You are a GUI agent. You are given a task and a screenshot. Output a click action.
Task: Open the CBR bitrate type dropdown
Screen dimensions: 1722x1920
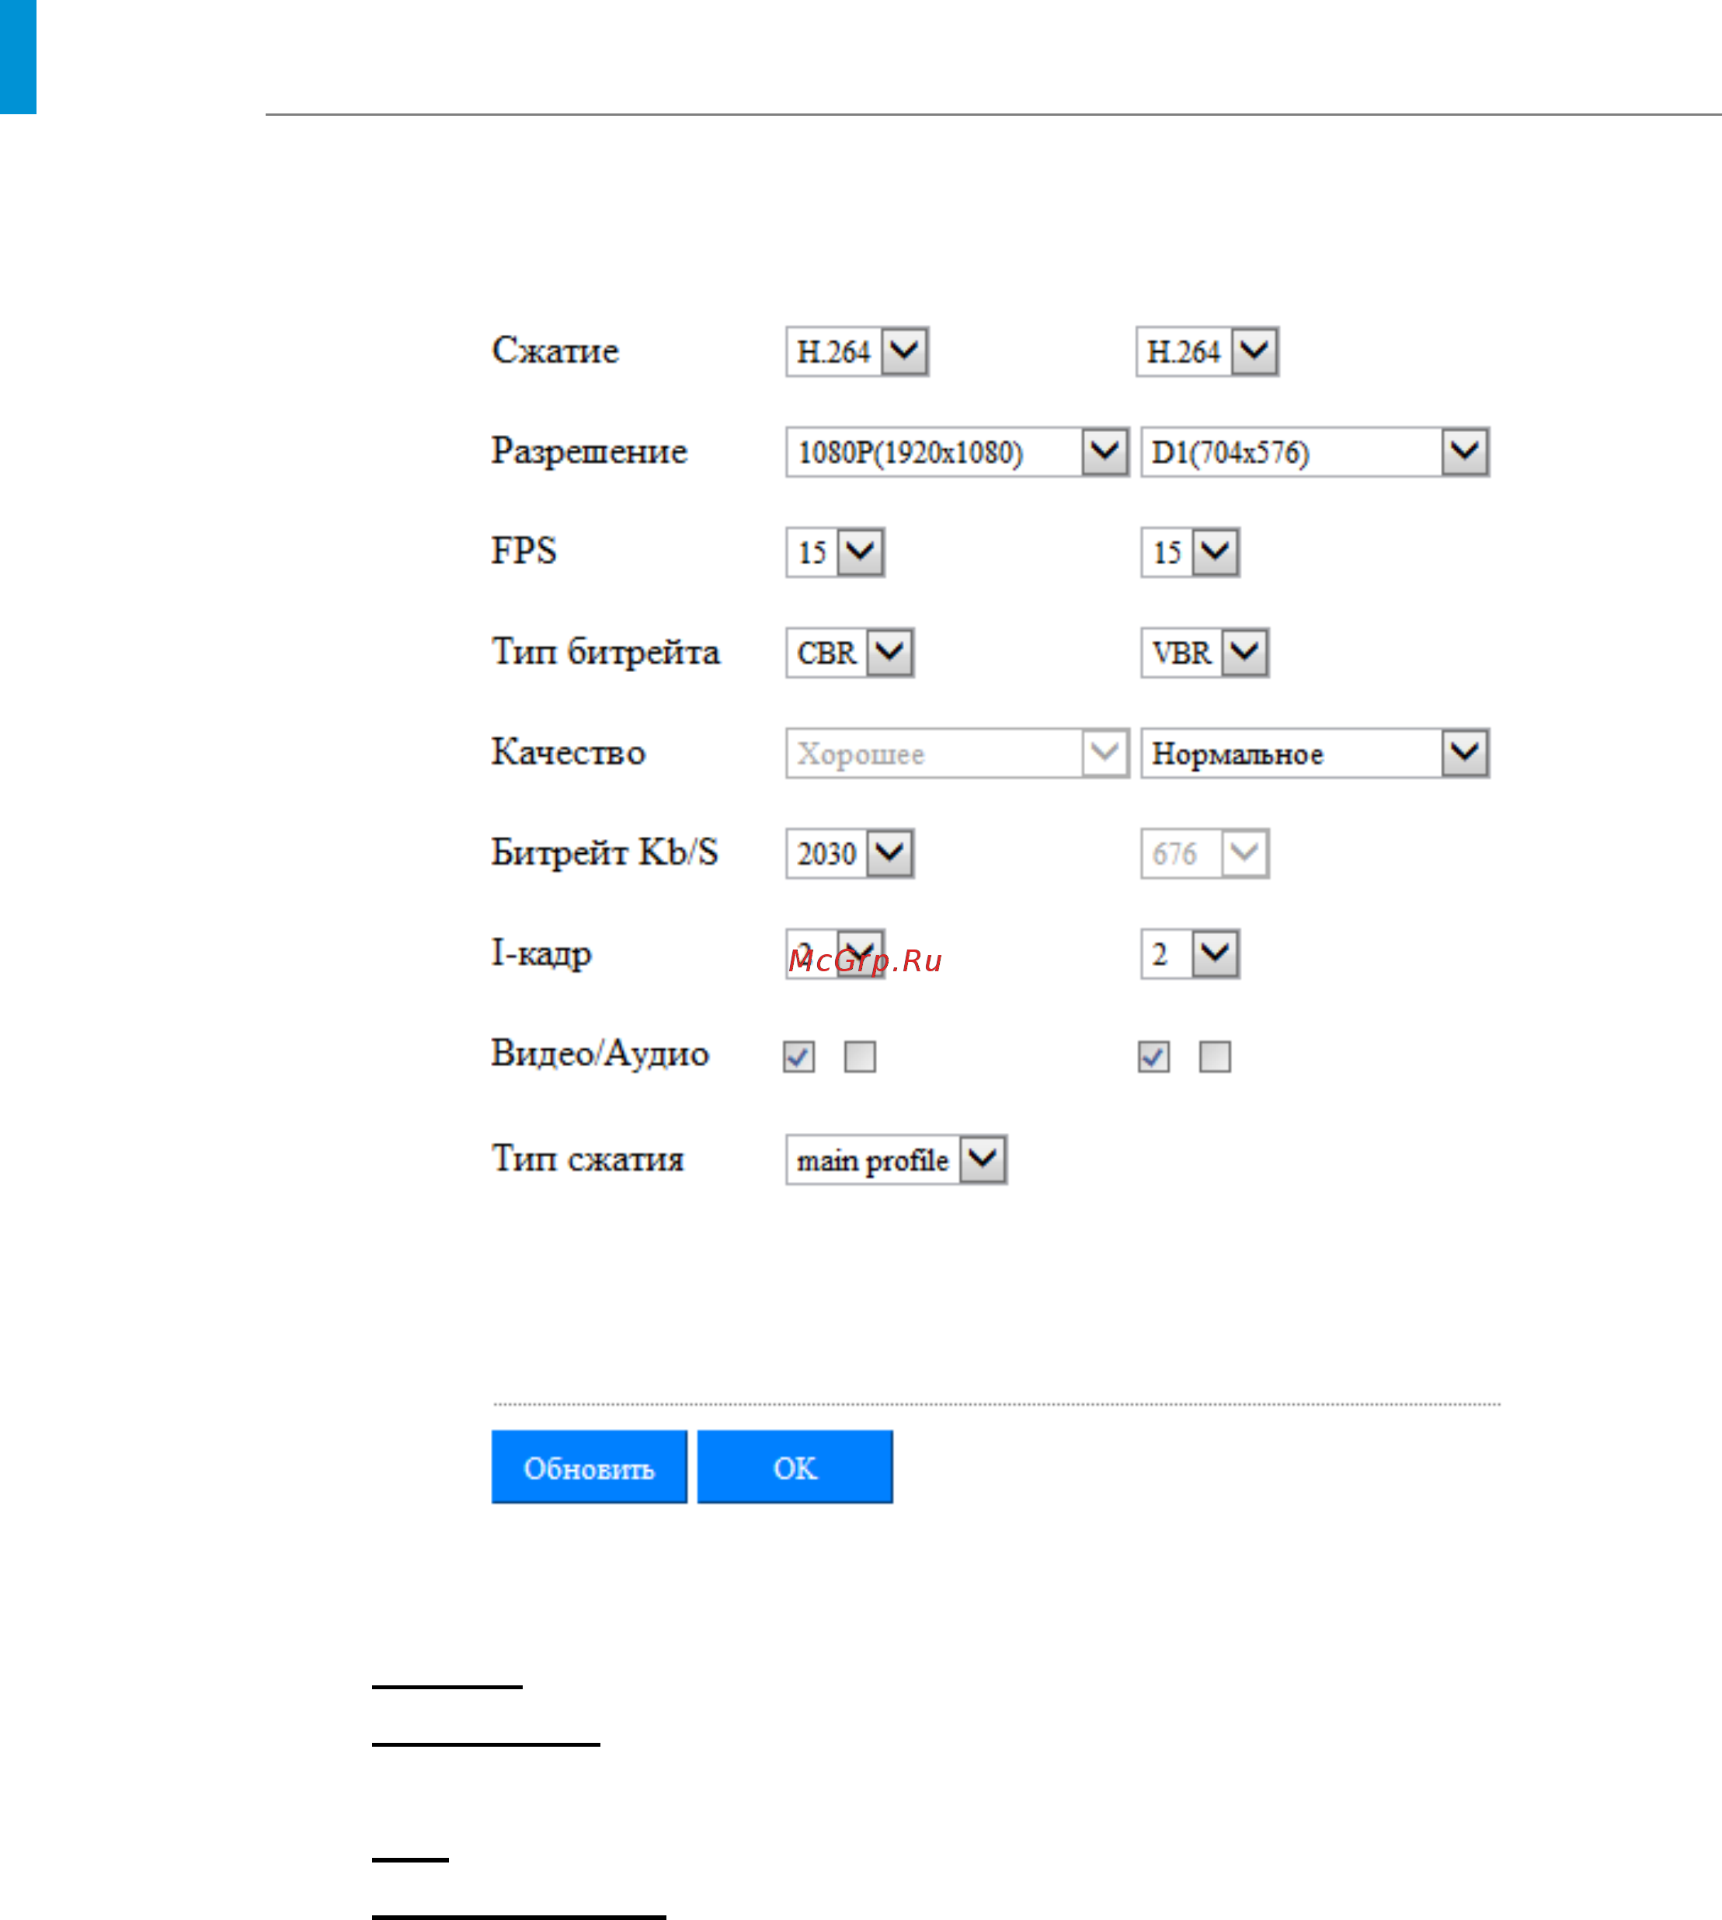850,653
